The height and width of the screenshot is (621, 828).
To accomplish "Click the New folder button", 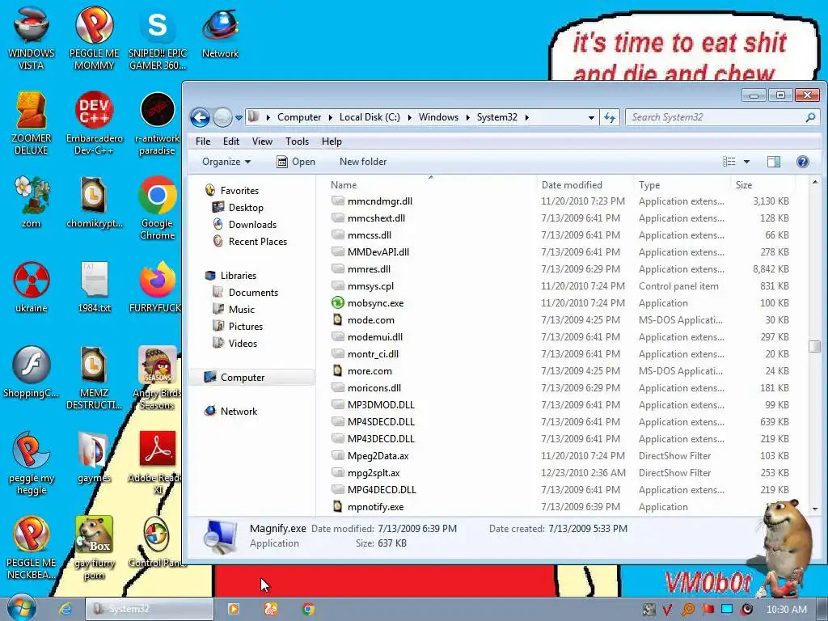I will tap(363, 162).
